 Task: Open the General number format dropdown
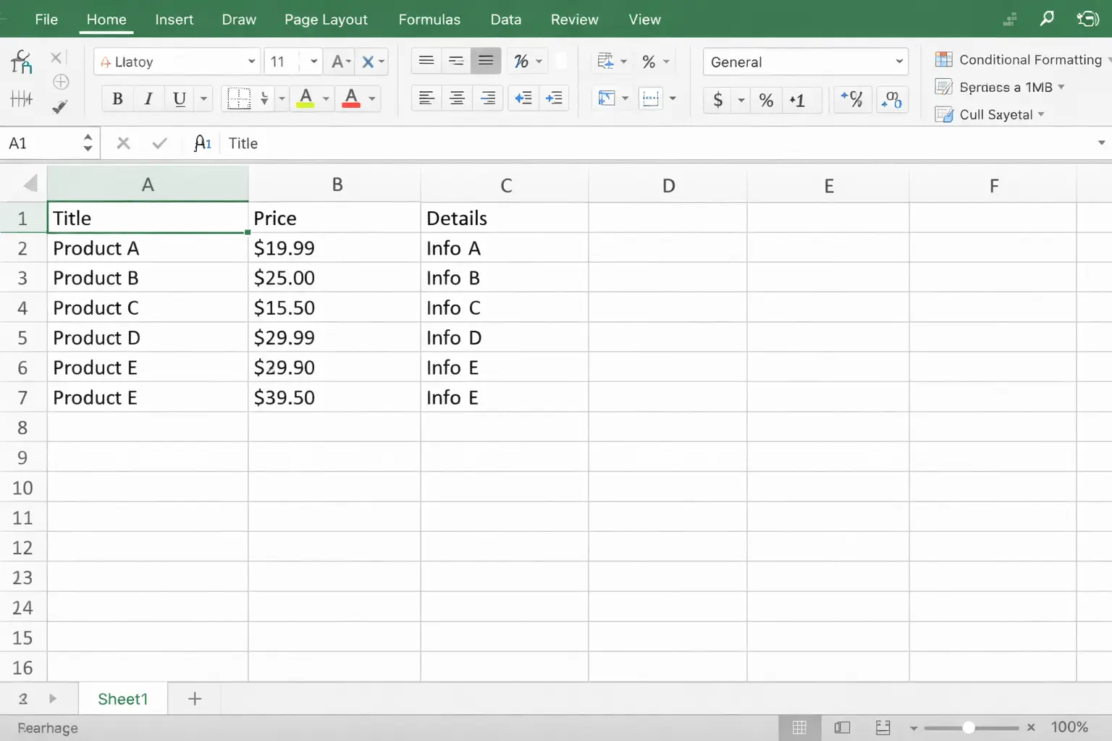point(899,62)
